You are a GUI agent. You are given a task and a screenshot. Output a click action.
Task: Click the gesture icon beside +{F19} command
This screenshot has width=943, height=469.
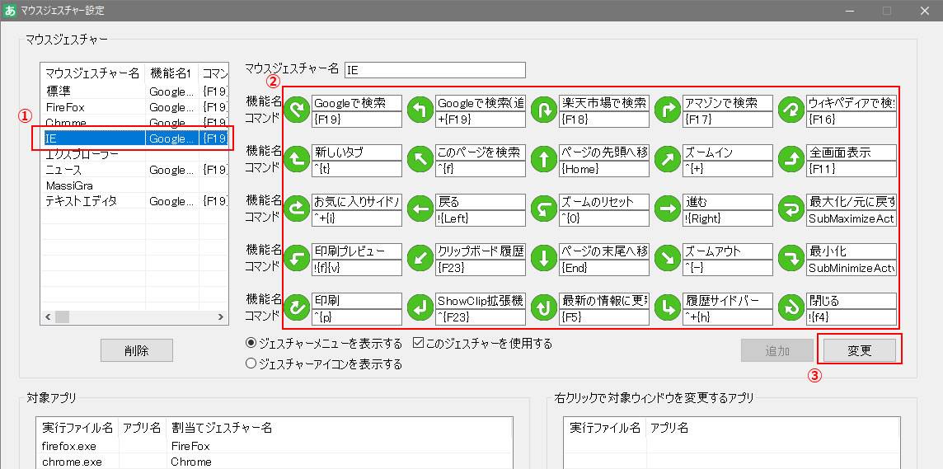pyautogui.click(x=420, y=110)
